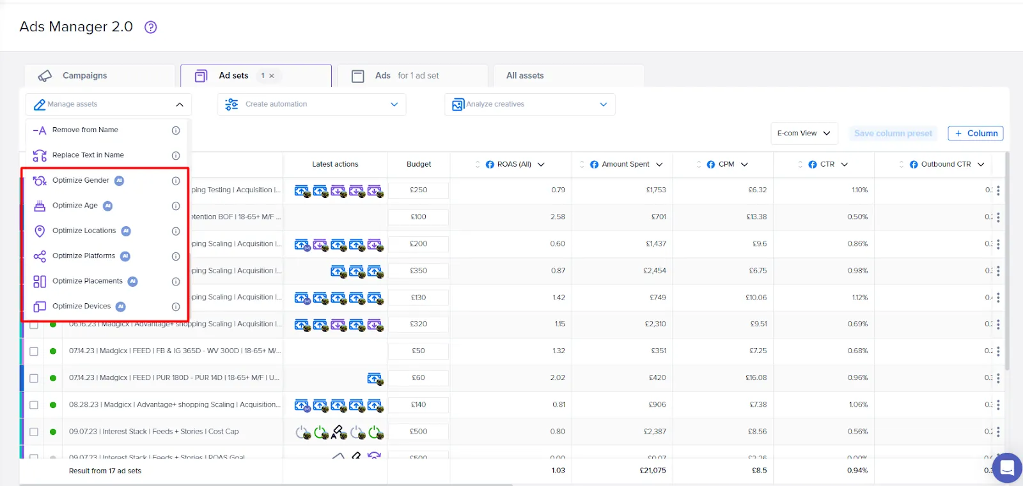Tick the checkbox for 08.28.23 Advantage+ row
1023x486 pixels.
coord(34,405)
